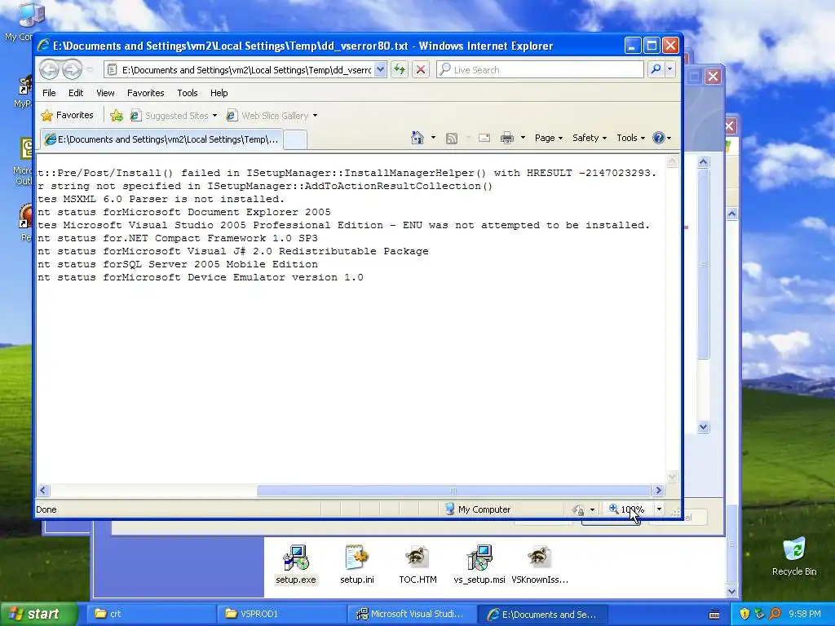Click the horizontal scrollbar left arrow
Viewport: 835px width, 626px height.
click(x=44, y=490)
